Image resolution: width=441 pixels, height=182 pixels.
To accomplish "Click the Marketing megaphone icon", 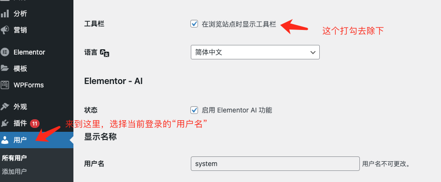I will point(5,30).
